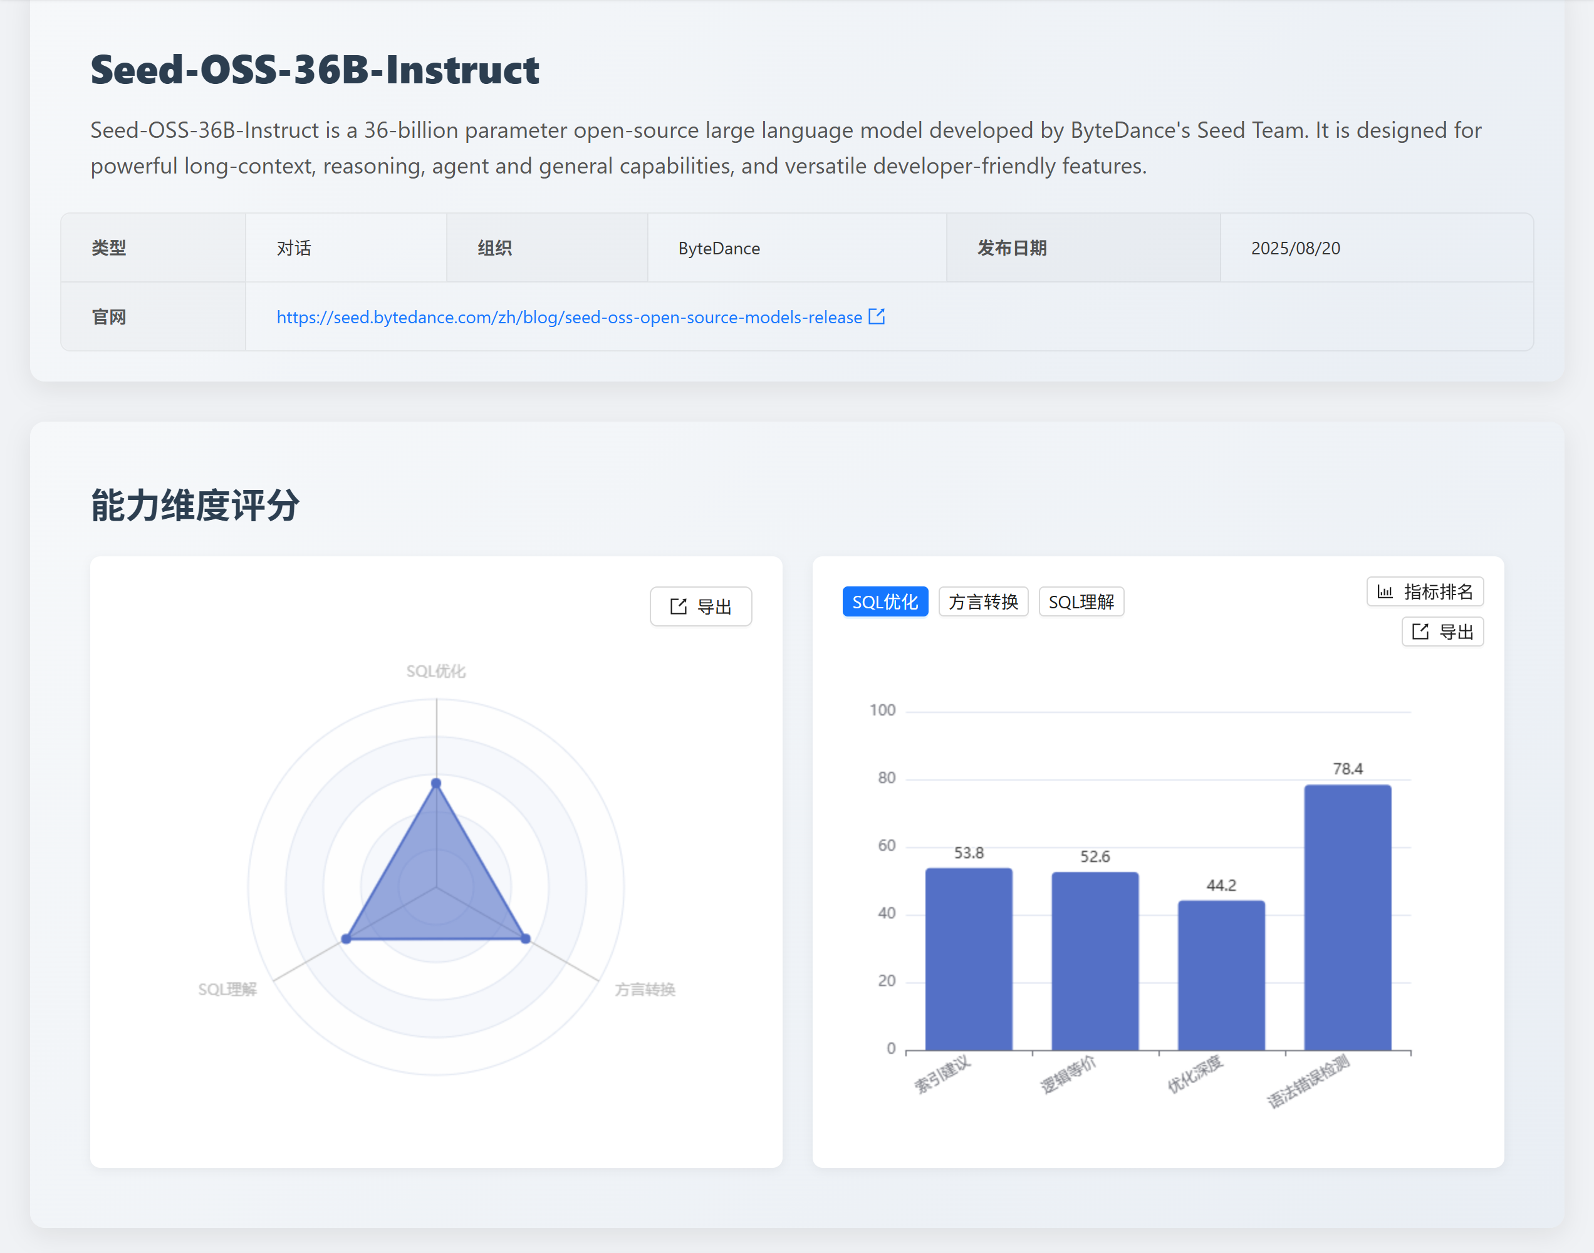Click the 语法错误检测 bar showing 78.4
This screenshot has width=1594, height=1253.
click(x=1348, y=917)
